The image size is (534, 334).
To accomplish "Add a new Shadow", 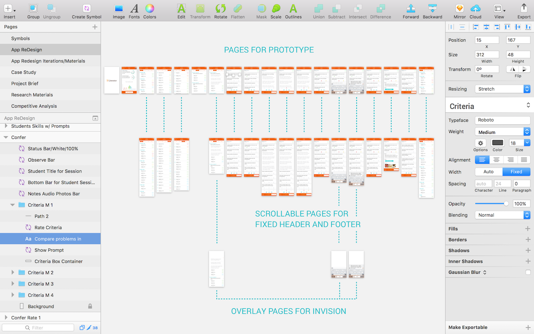I will click(528, 250).
